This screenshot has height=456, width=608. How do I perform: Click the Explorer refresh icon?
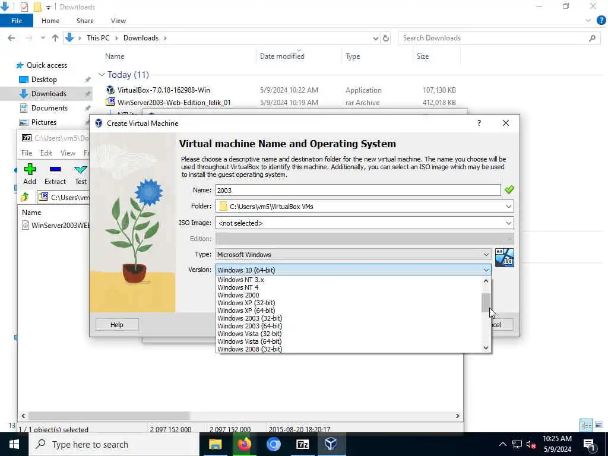[x=386, y=38]
